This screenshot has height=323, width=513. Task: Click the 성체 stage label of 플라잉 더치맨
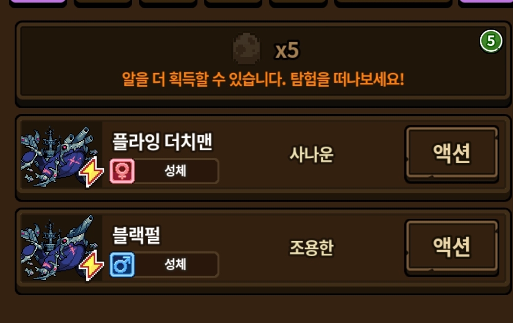coord(176,171)
